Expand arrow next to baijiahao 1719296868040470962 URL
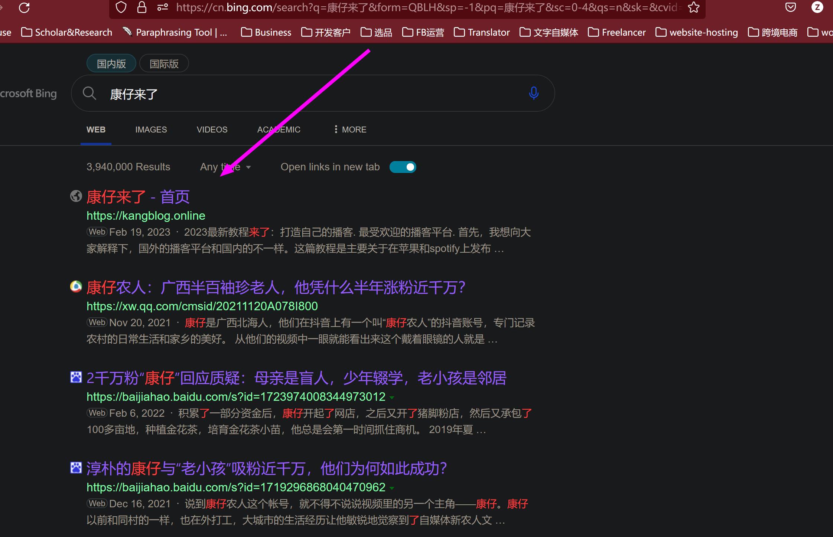Image resolution: width=833 pixels, height=537 pixels. [x=392, y=488]
